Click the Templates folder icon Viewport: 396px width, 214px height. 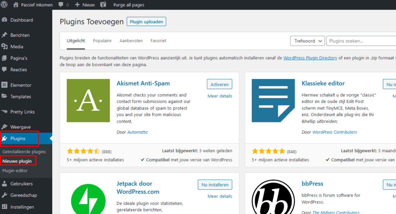click(x=4, y=96)
